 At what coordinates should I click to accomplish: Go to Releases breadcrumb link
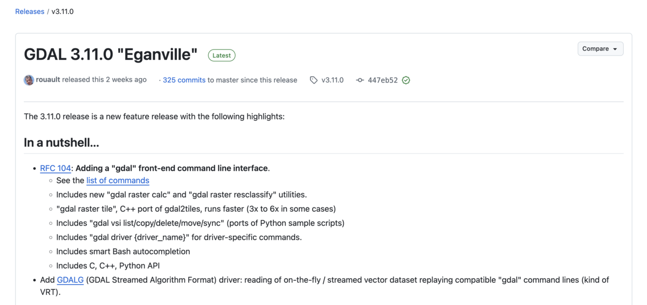(30, 11)
